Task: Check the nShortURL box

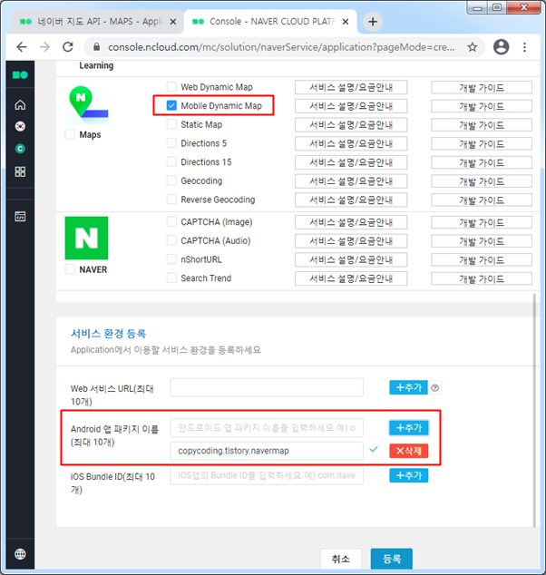Action: coord(171,259)
